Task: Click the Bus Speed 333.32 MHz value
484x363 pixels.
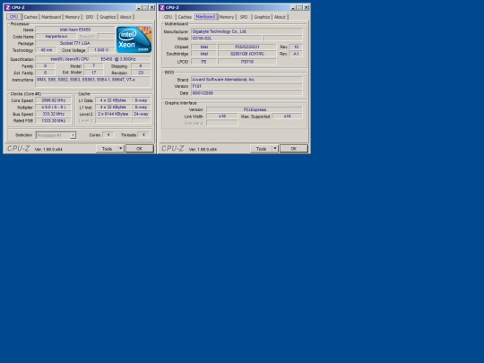Action: (54, 114)
